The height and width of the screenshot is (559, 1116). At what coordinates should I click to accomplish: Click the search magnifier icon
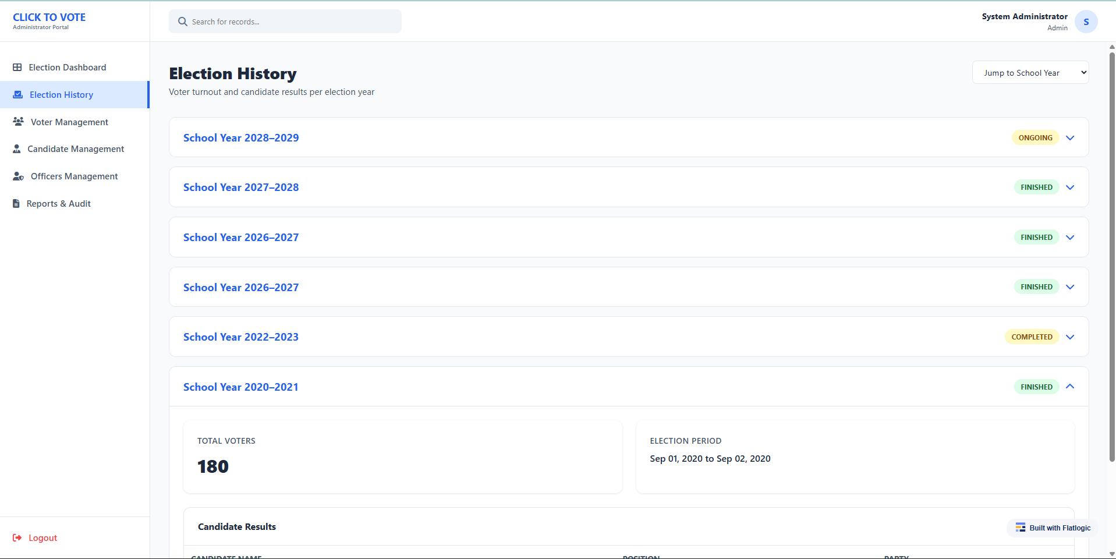point(183,22)
